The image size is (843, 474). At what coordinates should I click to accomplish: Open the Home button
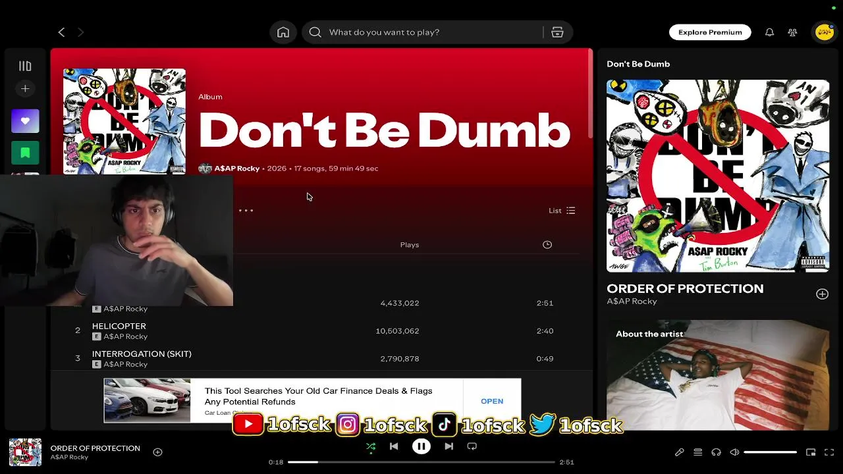tap(283, 32)
